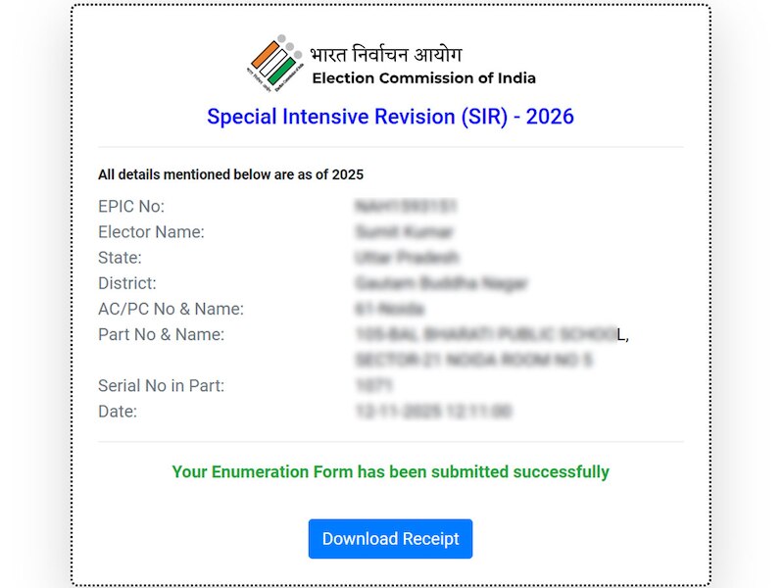
Task: Click the Serial No in Part label
Action: pos(161,385)
